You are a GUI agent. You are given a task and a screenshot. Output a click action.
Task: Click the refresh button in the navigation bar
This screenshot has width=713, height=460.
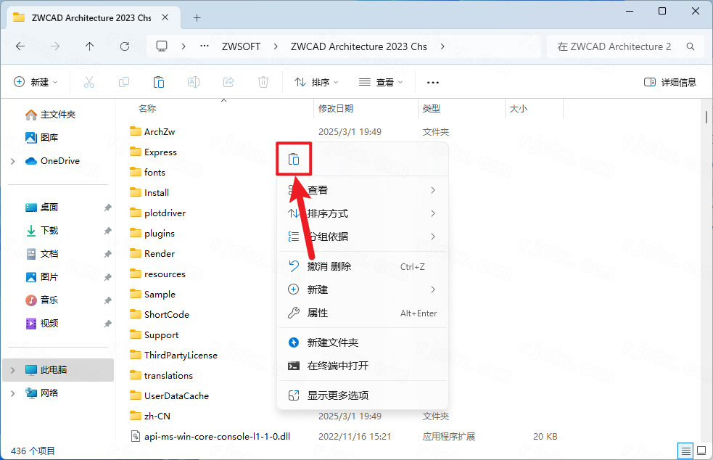point(125,46)
